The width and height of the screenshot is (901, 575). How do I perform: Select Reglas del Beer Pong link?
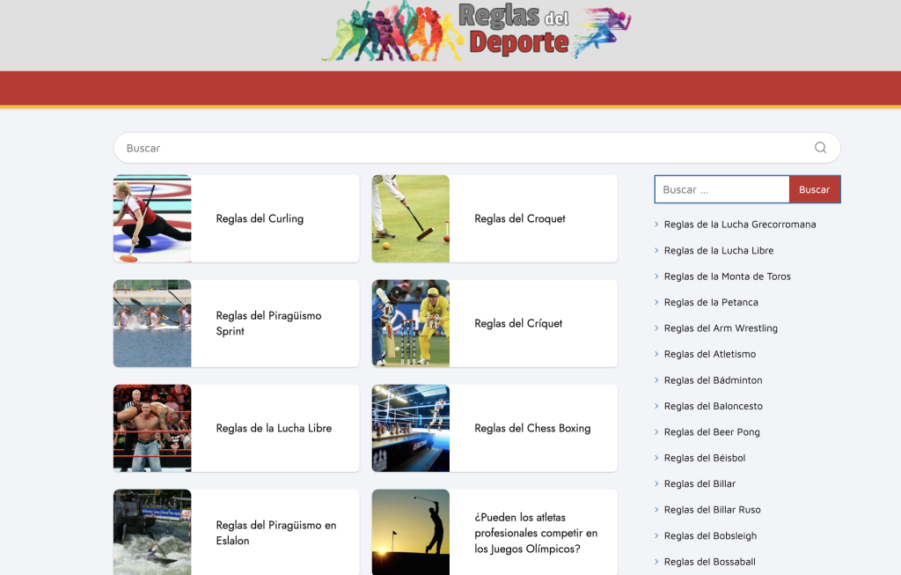[x=712, y=432]
